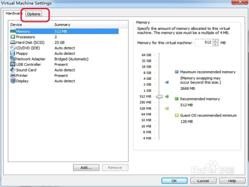This screenshot has width=249, height=187.
Task: Click the 8 MB scale label
Action: point(147,132)
